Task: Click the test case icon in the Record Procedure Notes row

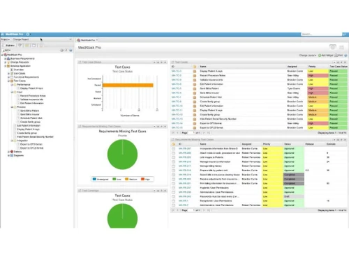Action: [195, 75]
